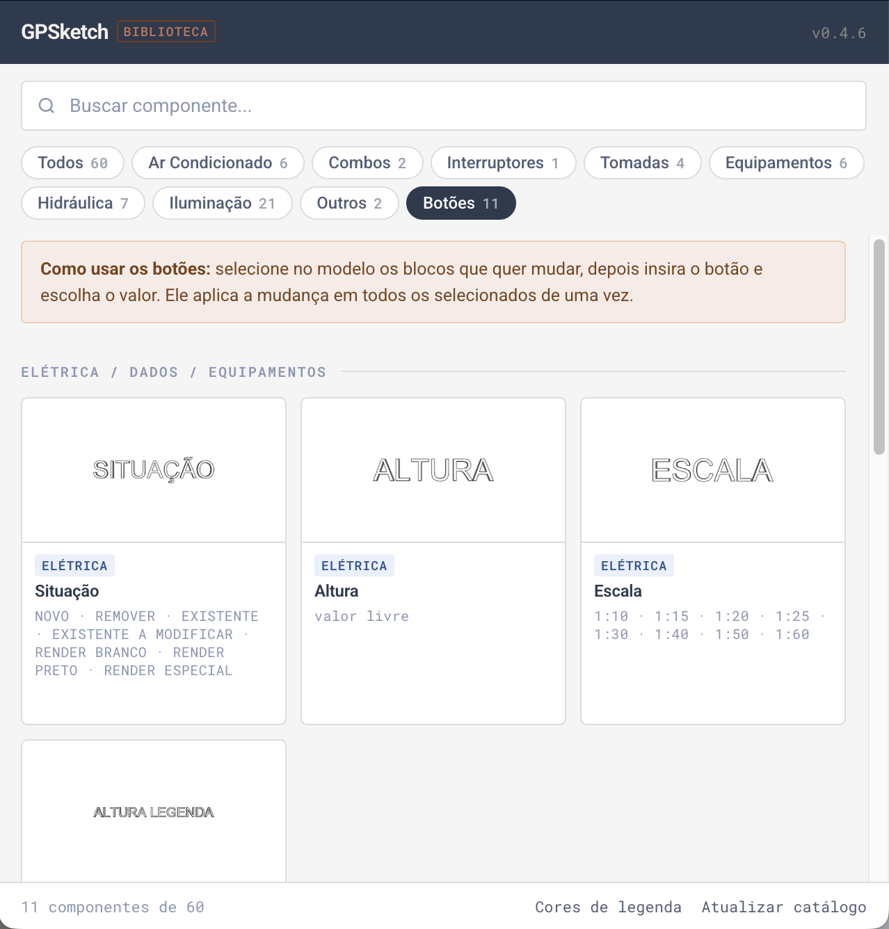Click the ELÉTRICA tag on Situação card
Image resolution: width=889 pixels, height=929 pixels.
74,566
